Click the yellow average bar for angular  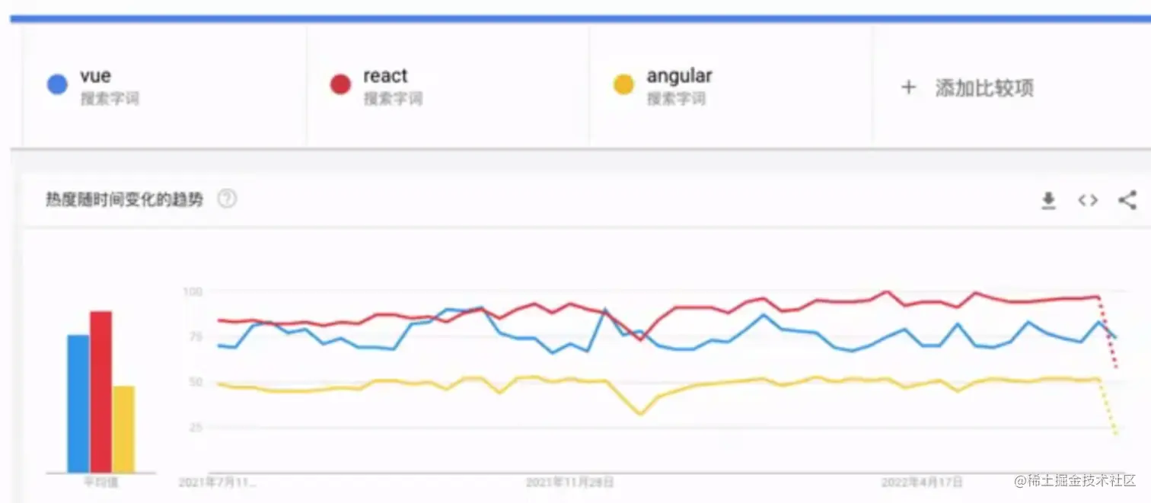(123, 429)
